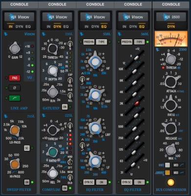The image size is (191, 196).
Task: Click ON button on 560L graphic EQ
Action: 139,182
